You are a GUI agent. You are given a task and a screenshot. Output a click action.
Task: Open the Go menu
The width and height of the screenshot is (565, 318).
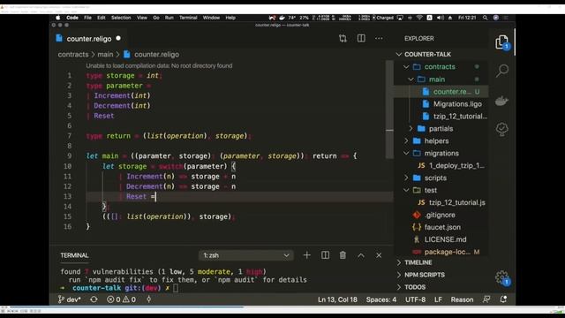[x=156, y=18]
